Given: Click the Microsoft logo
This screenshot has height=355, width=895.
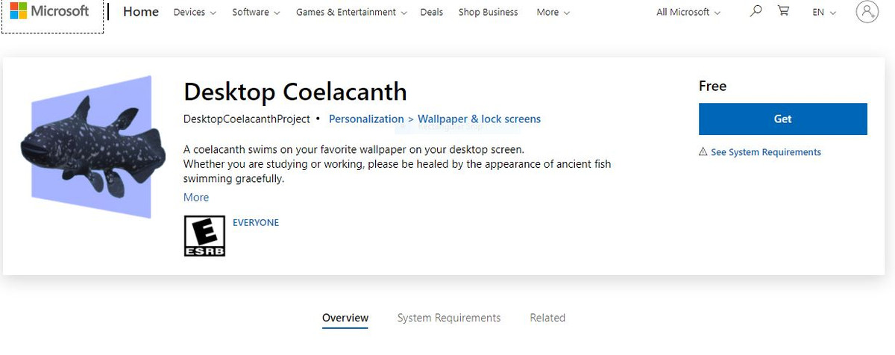Looking at the screenshot, I should (x=49, y=12).
